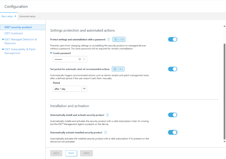Click into the Create password input field
Screen dimensions: 226x159
point(64,59)
